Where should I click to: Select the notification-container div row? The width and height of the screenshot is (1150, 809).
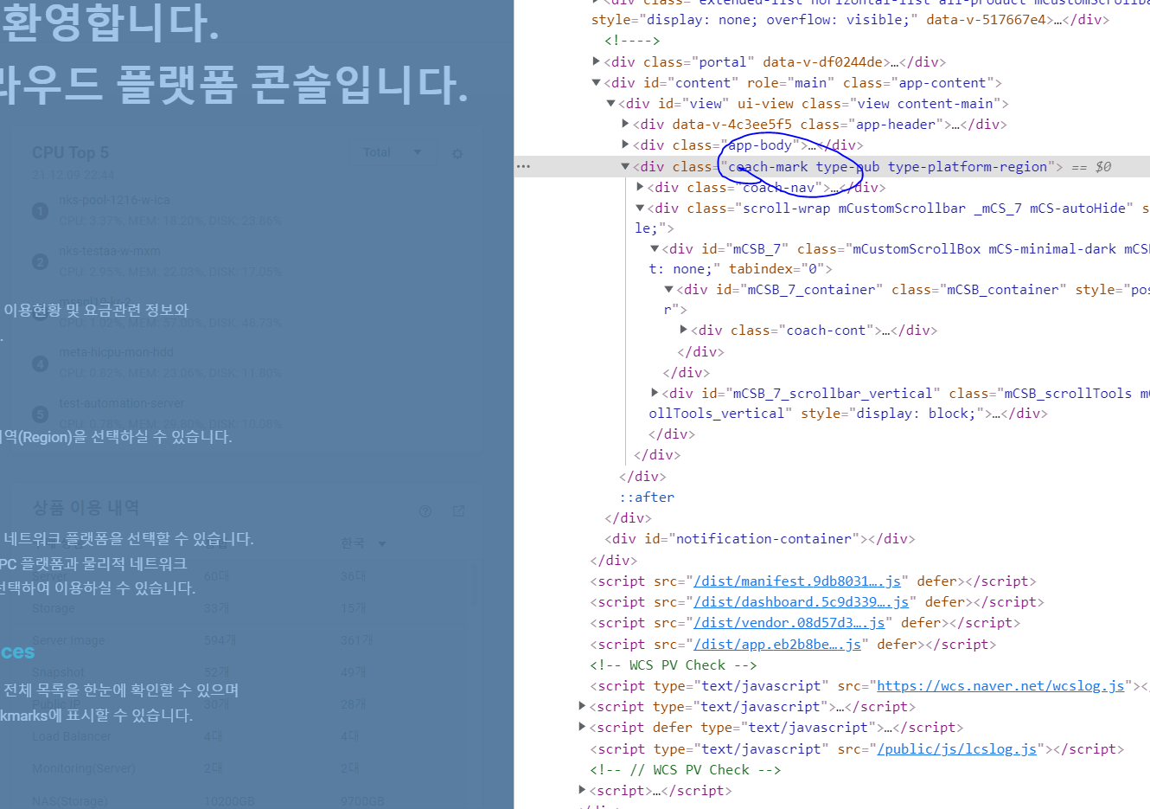click(759, 538)
